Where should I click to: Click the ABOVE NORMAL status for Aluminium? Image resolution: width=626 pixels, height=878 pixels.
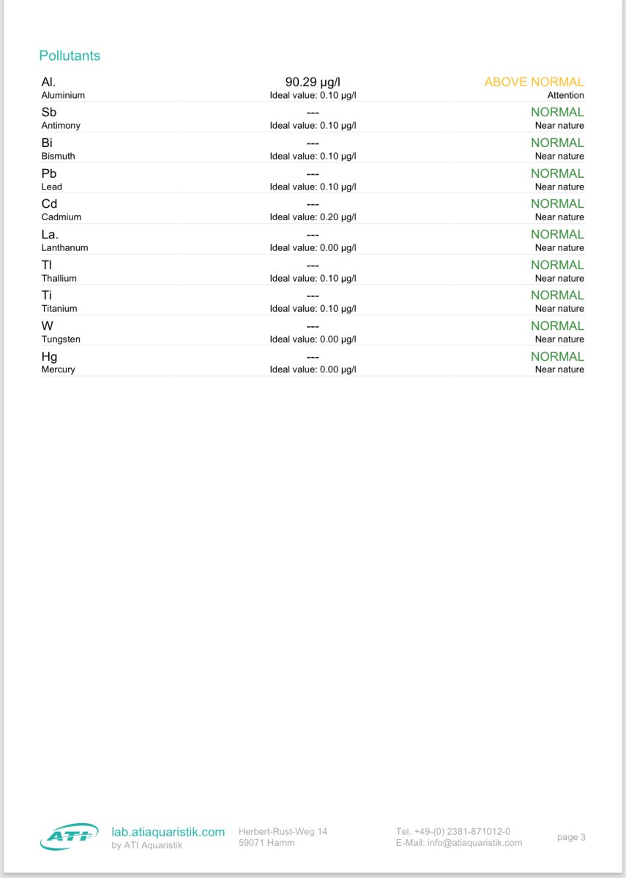click(x=534, y=82)
